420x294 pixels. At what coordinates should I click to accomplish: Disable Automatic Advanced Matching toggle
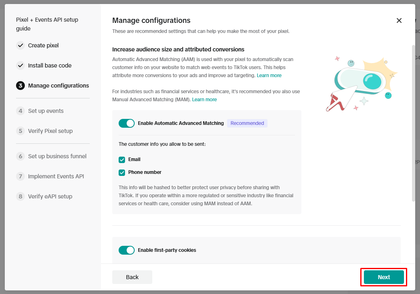pyautogui.click(x=127, y=123)
